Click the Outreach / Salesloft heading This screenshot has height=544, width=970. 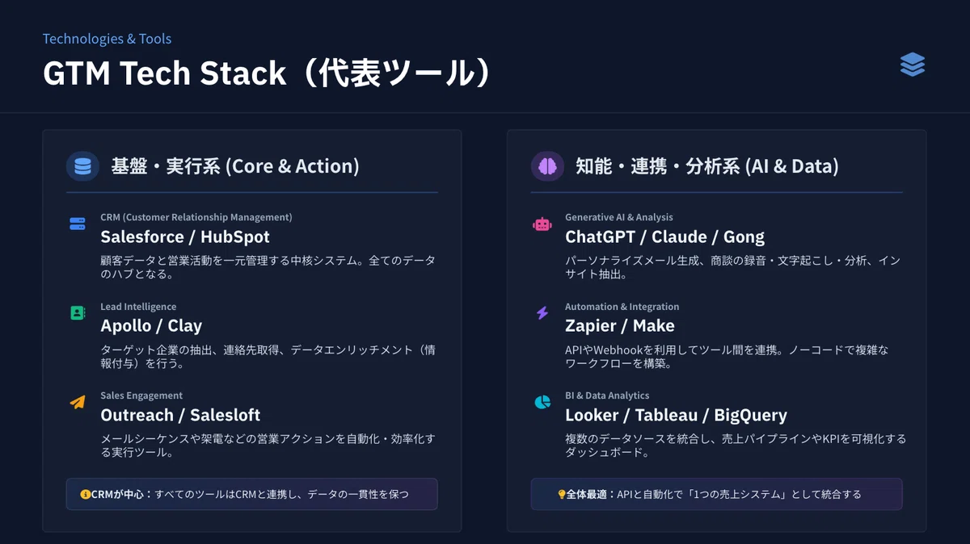click(180, 415)
